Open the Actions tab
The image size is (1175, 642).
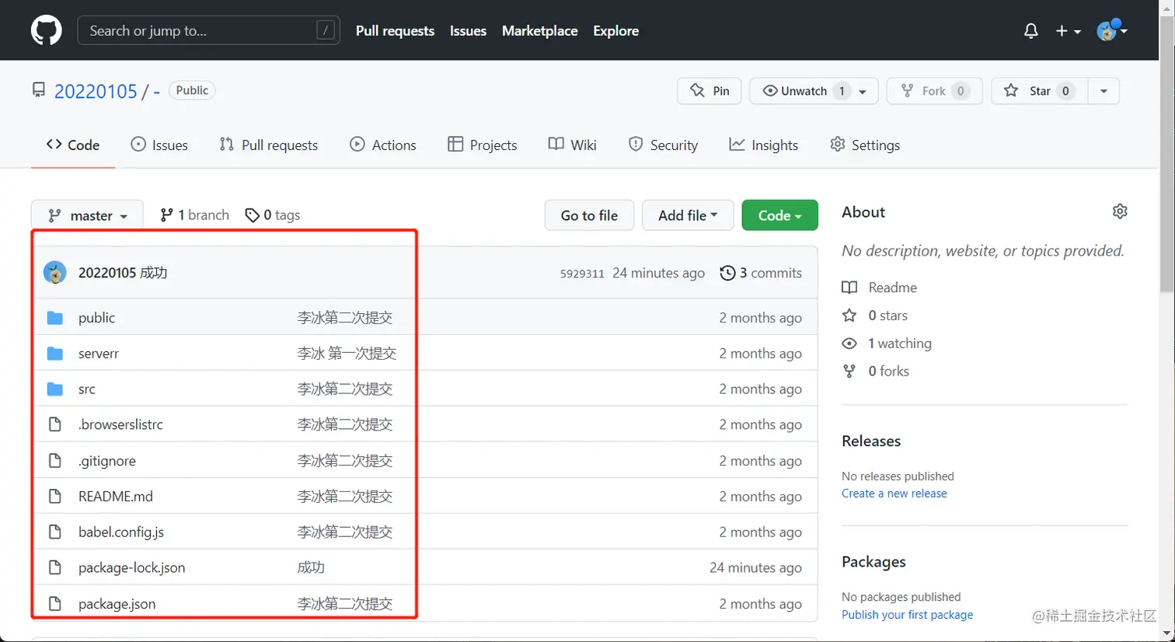(x=383, y=145)
